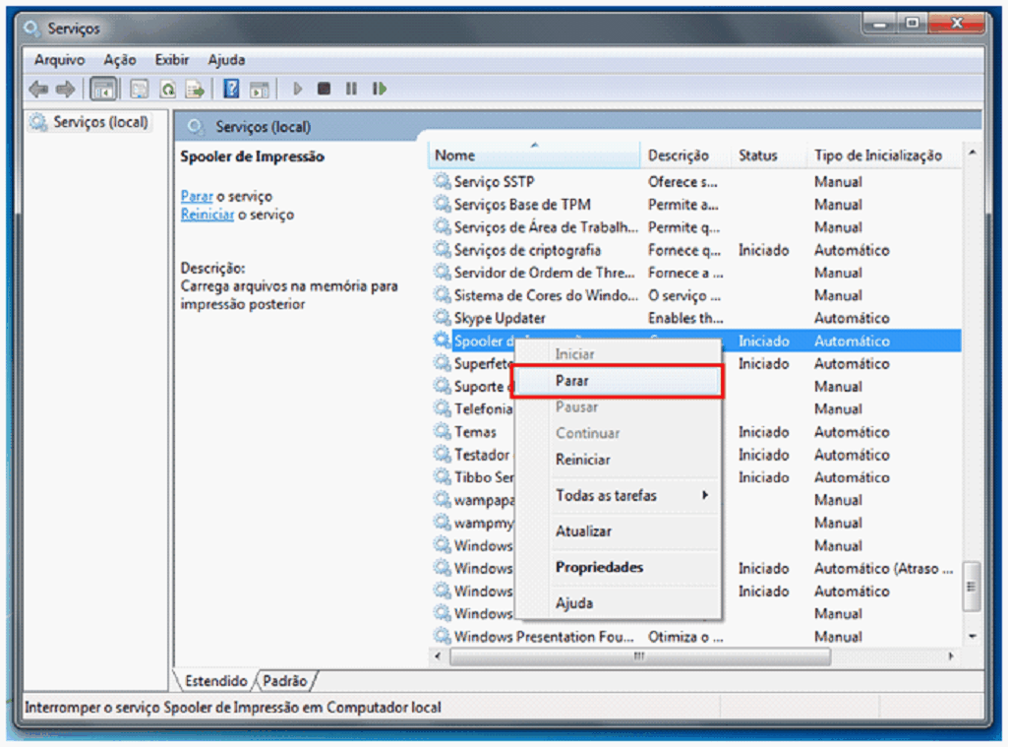Select Serviços (local) in the left tree
Viewport: 1009px width, 748px height.
click(x=100, y=122)
